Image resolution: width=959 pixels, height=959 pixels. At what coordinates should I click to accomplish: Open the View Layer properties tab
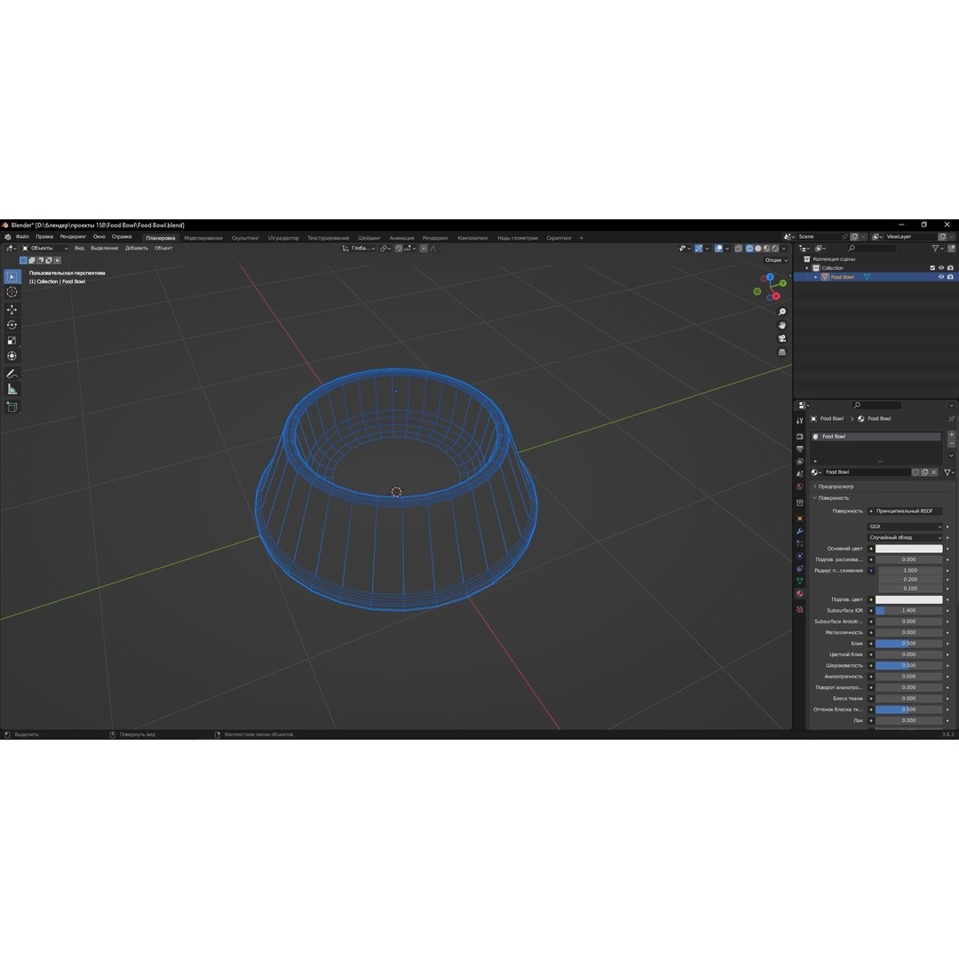point(800,462)
